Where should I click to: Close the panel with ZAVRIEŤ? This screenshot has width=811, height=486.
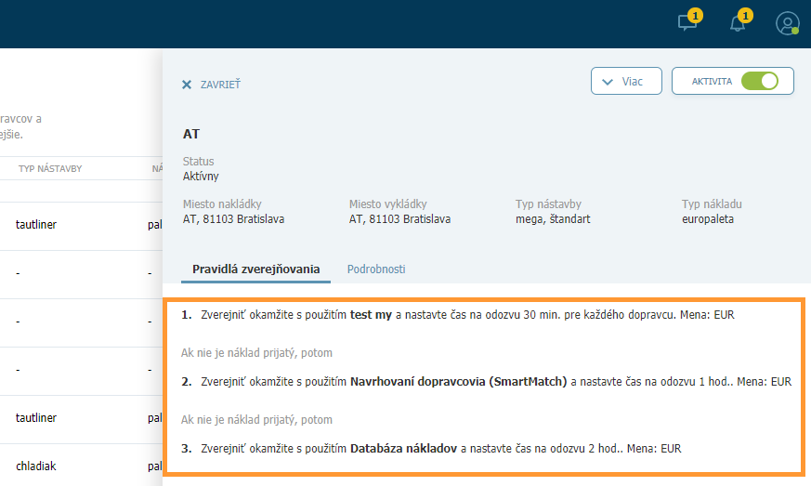click(x=211, y=85)
